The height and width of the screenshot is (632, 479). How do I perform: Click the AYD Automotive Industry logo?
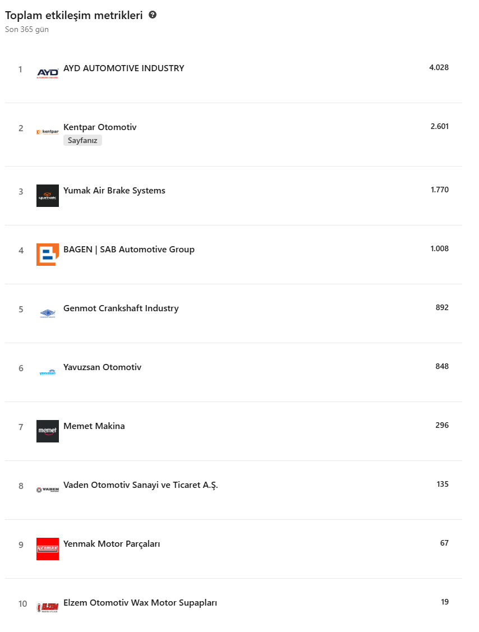tap(48, 73)
